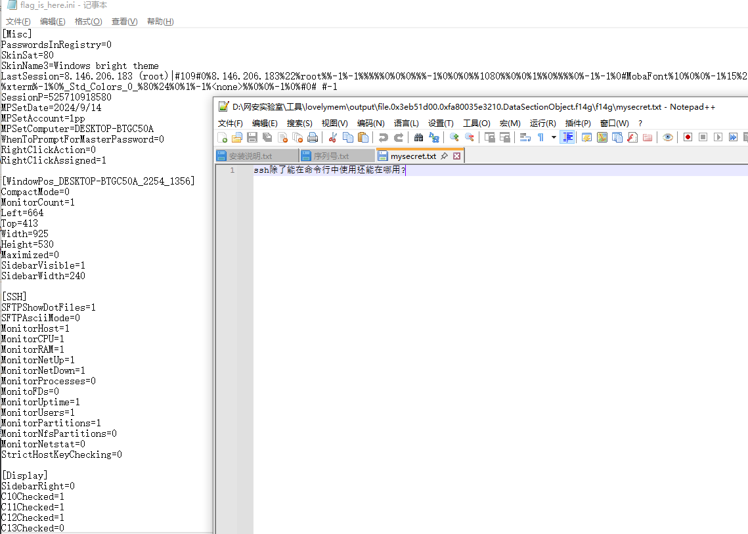Image resolution: width=748 pixels, height=534 pixels.
Task: Click the Zoom Out magnifier icon
Action: [x=470, y=137]
